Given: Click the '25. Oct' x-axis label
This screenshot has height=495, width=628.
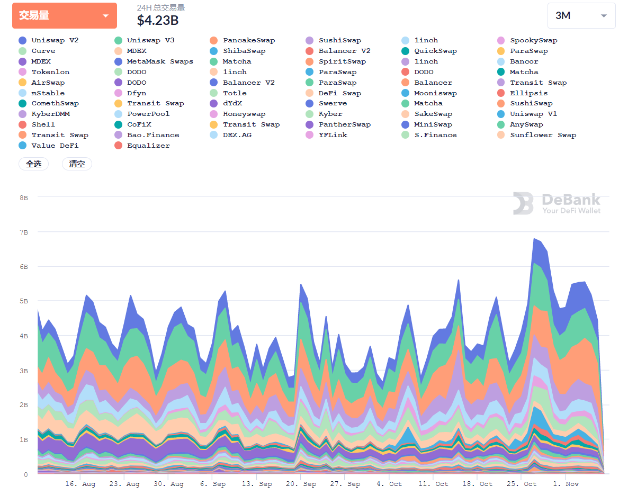Looking at the screenshot, I should (x=522, y=484).
